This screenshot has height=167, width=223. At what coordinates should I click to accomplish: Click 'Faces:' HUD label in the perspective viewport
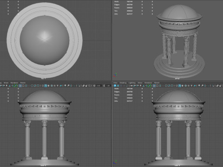(117, 8)
